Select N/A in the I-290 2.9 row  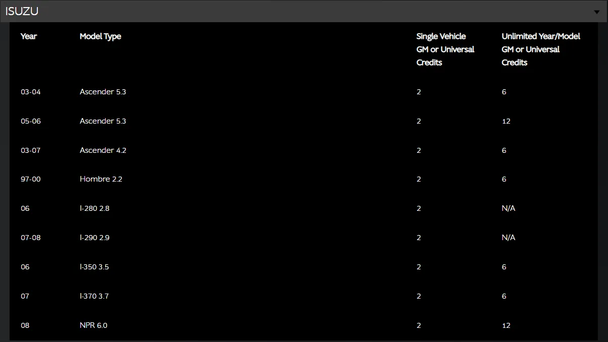click(x=508, y=238)
